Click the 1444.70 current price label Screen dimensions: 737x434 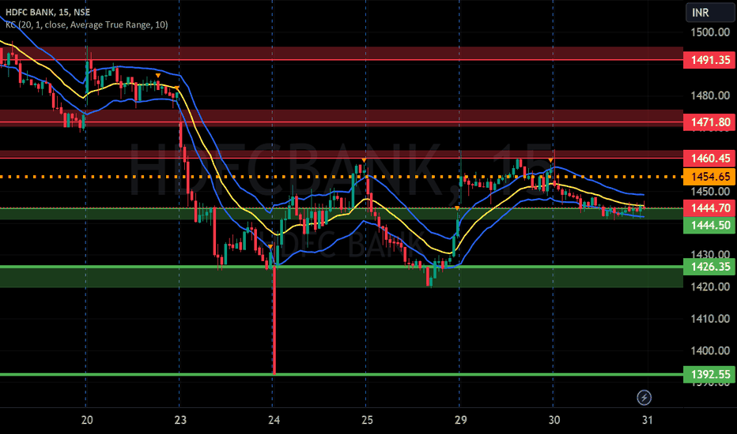tap(710, 208)
